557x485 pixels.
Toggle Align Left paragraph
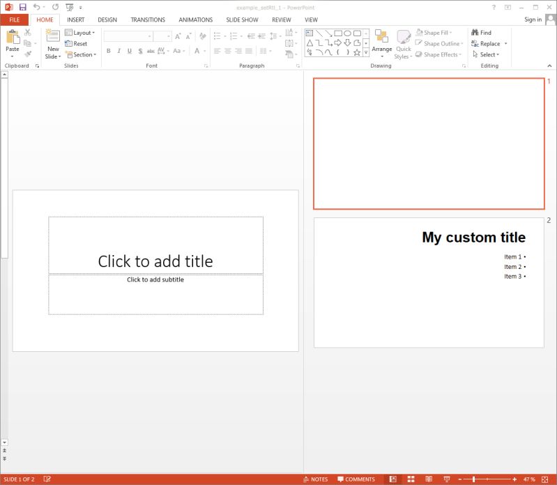click(218, 51)
